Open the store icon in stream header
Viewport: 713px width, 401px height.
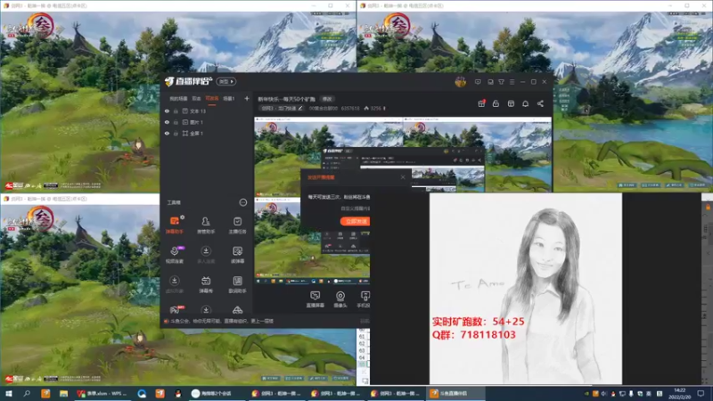click(x=511, y=103)
